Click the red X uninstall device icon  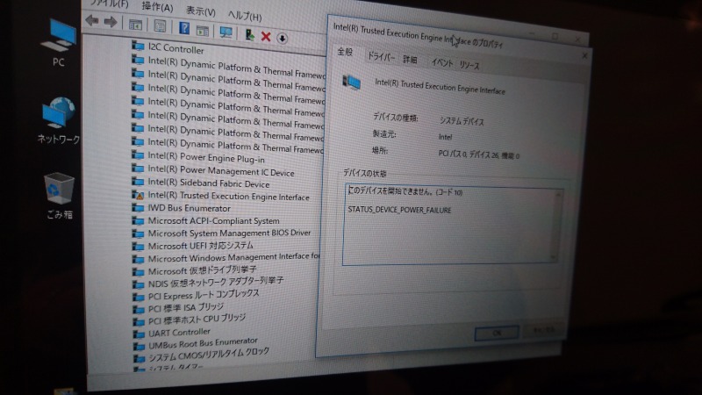click(266, 36)
